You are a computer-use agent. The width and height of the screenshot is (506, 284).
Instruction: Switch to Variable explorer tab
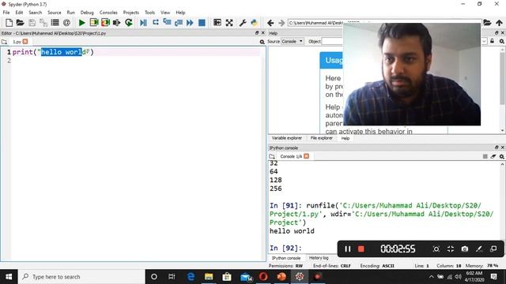point(287,138)
